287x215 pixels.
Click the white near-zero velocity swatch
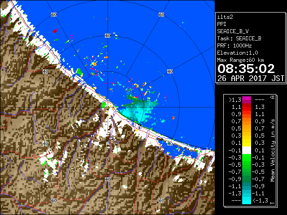click(x=247, y=150)
